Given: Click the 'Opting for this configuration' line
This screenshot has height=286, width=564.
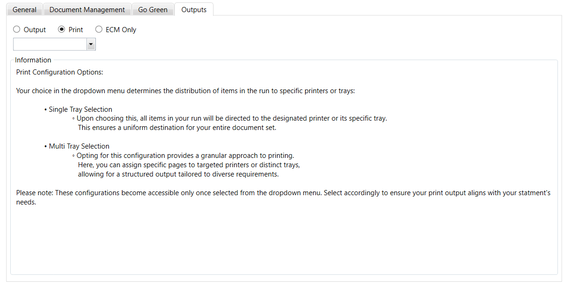Looking at the screenshot, I should (185, 156).
